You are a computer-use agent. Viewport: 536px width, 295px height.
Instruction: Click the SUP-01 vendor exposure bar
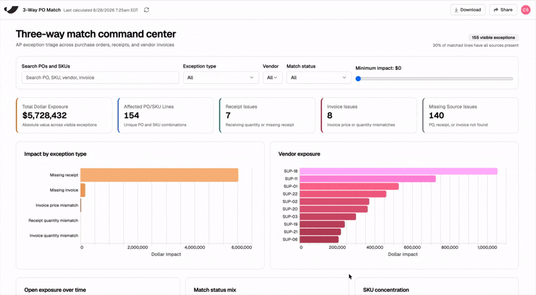tap(349, 186)
